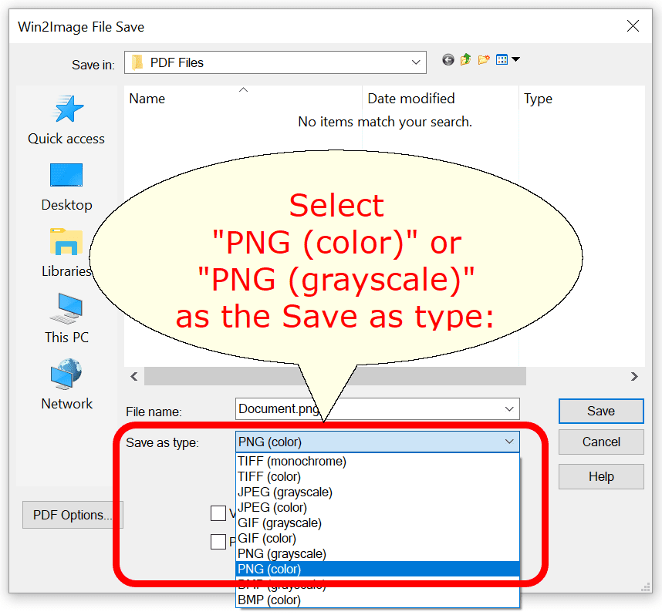Click the Help button
Image resolution: width=662 pixels, height=615 pixels.
[x=601, y=476]
